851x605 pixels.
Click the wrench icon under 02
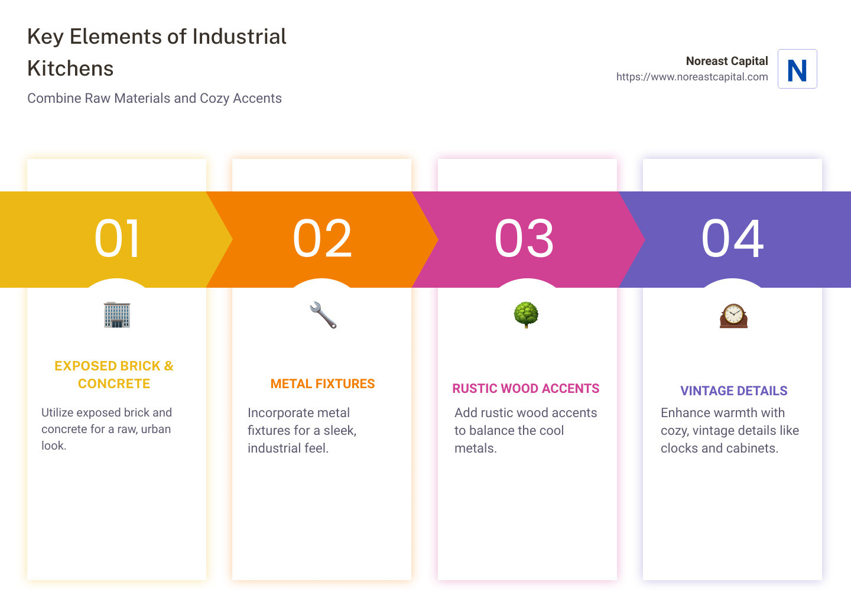[x=323, y=315]
